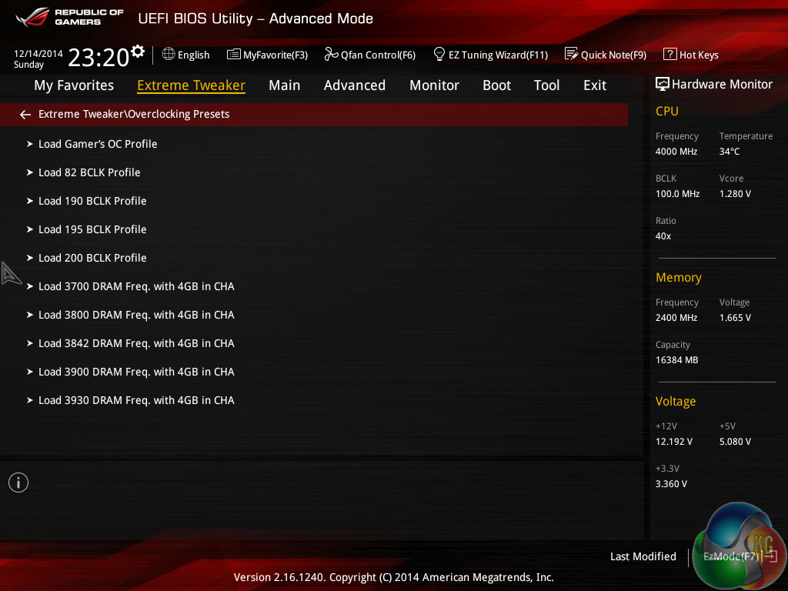Viewport: 788px width, 591px height.
Task: Launch EZ Tuning Wizard bulb icon
Action: 439,53
